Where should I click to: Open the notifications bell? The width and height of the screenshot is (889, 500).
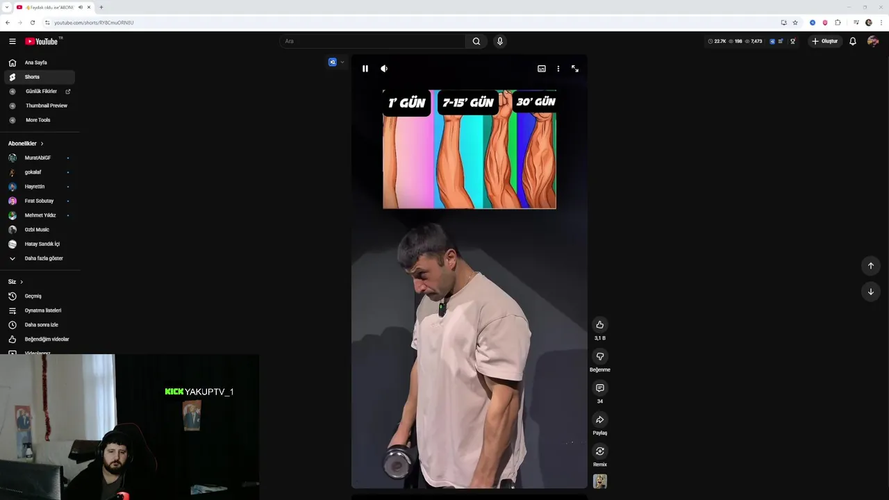[853, 41]
